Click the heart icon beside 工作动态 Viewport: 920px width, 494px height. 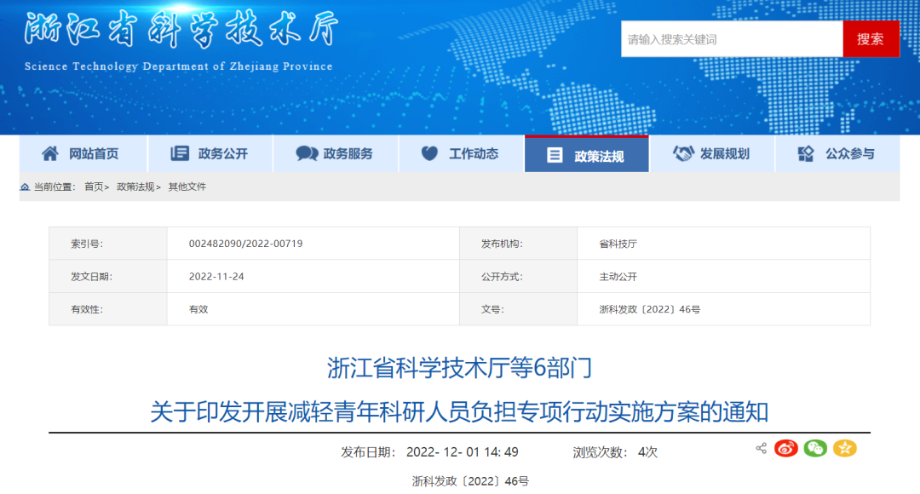430,154
